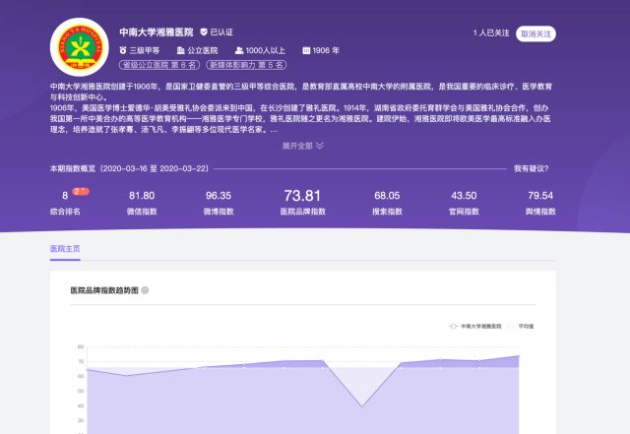Image resolution: width=630 pixels, height=434 pixels.
Task: Click the Xiangya Hospital logo
Action: [80, 47]
